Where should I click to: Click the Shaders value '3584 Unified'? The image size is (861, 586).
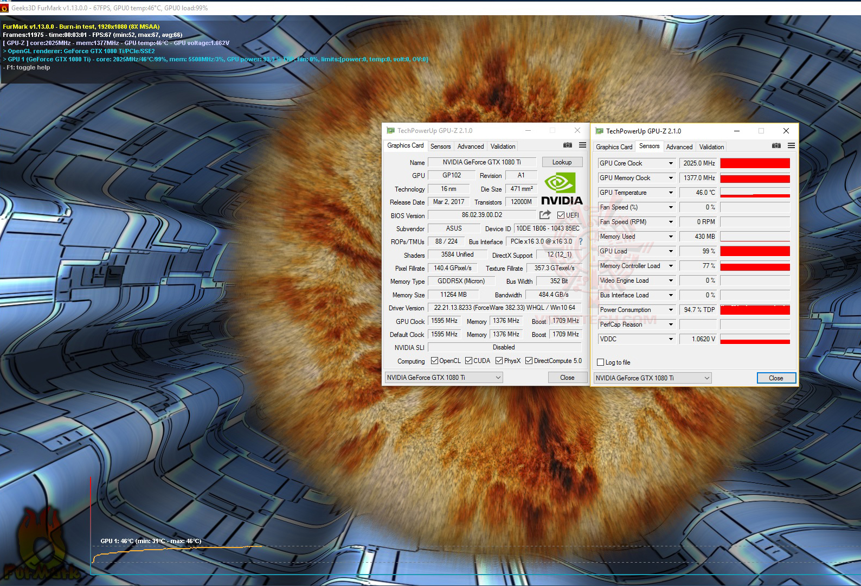458,254
